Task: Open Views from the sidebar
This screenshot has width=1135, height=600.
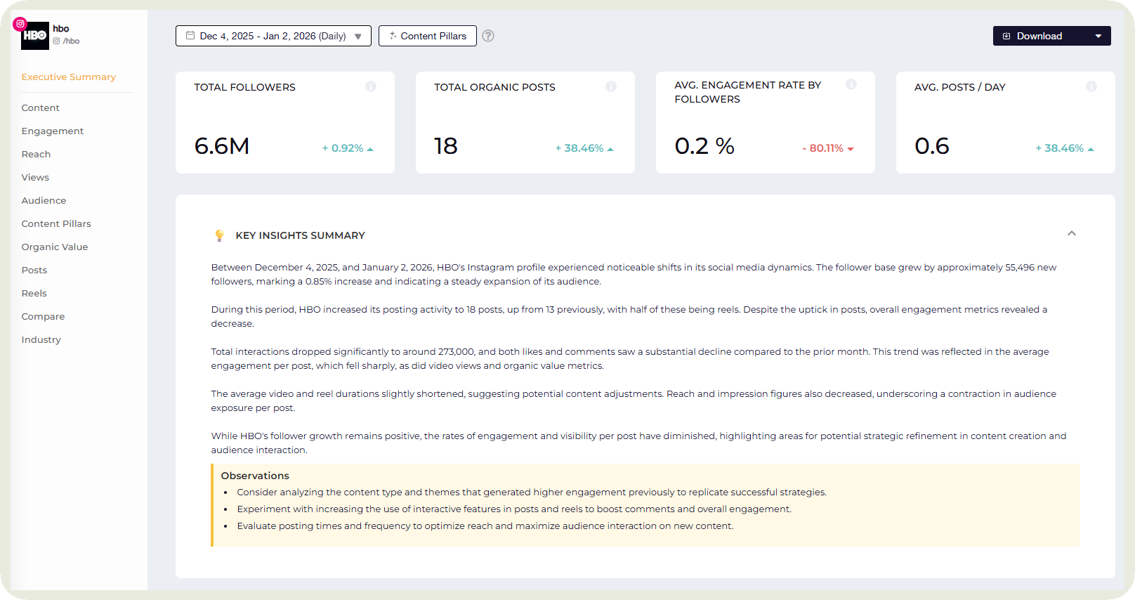Action: pyautogui.click(x=35, y=177)
